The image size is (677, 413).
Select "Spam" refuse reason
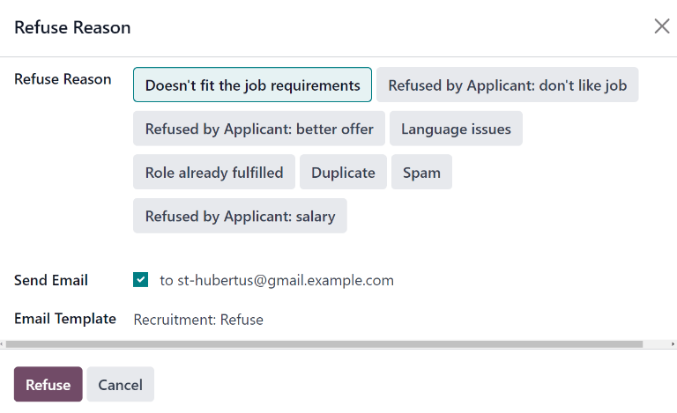421,173
